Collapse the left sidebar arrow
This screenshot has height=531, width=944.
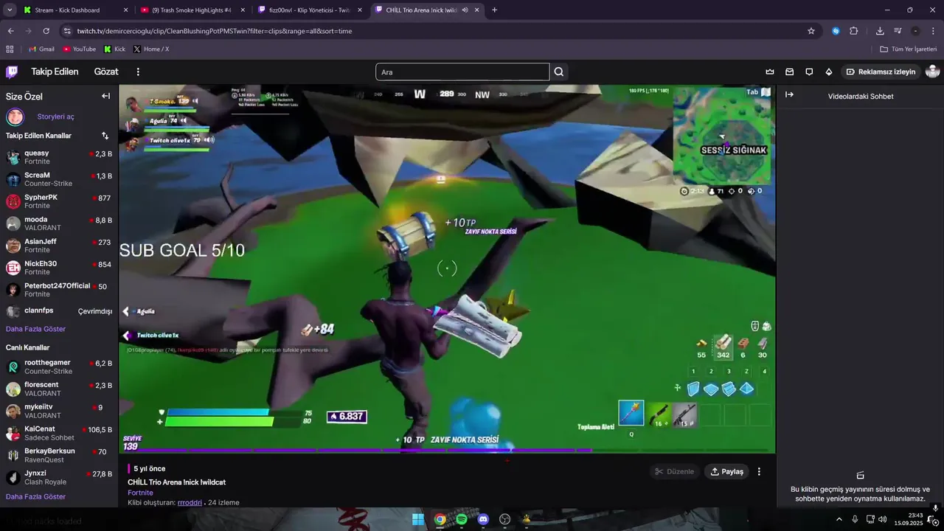click(105, 96)
